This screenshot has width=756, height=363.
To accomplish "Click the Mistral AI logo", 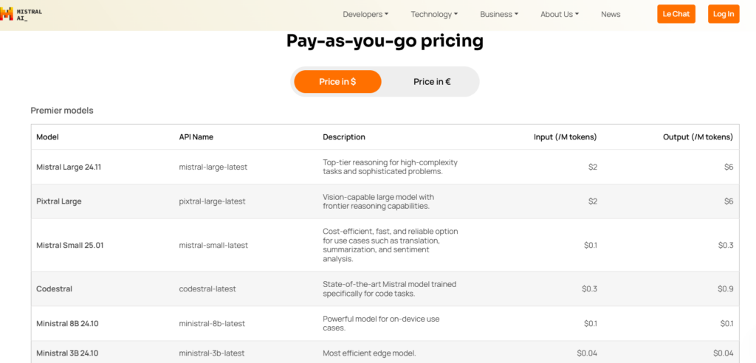I will 21,14.
